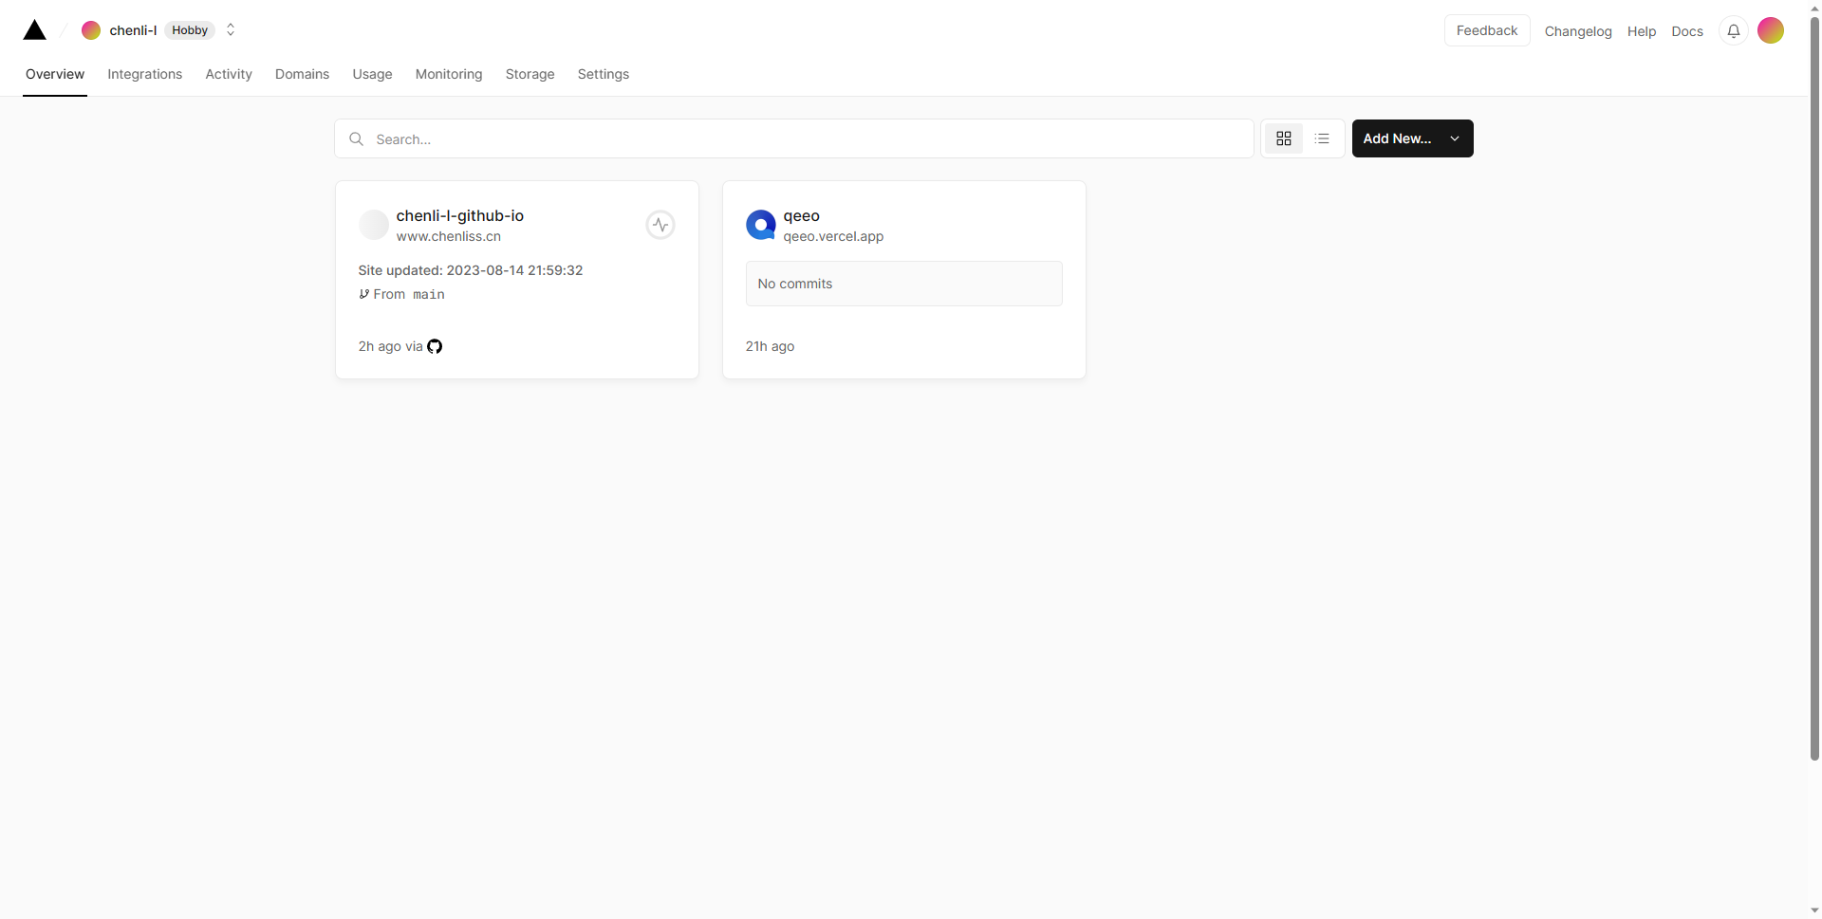Click the Feedback button

pyautogui.click(x=1487, y=30)
